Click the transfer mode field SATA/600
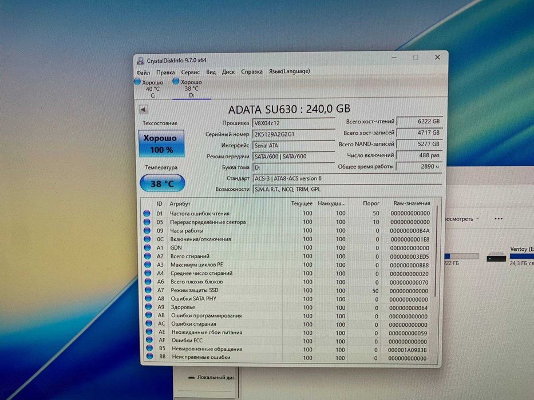 294,157
